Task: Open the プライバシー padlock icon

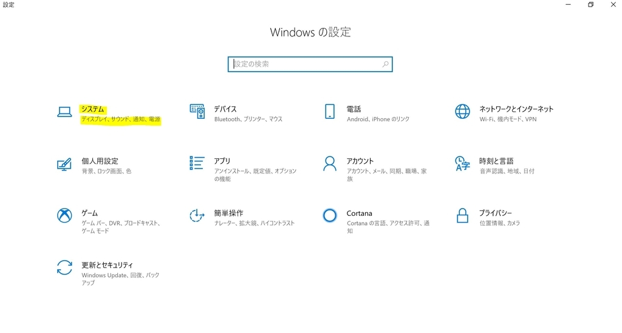Action: click(x=462, y=215)
